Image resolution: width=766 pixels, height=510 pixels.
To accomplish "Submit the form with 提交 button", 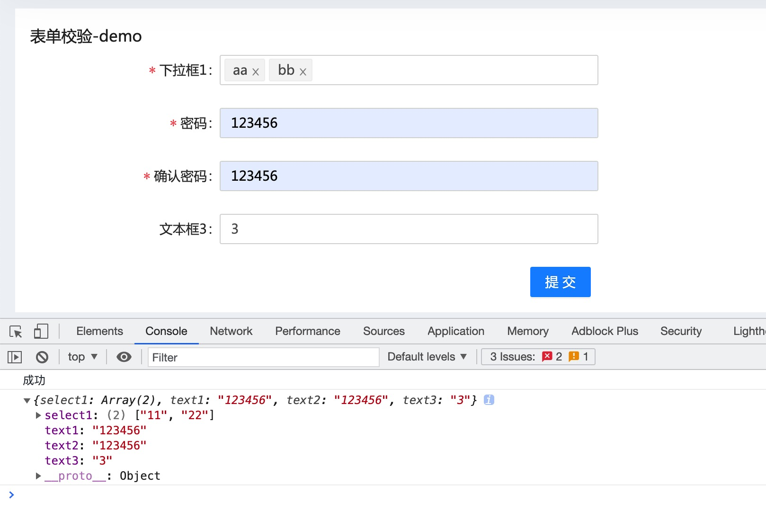I will 560,282.
